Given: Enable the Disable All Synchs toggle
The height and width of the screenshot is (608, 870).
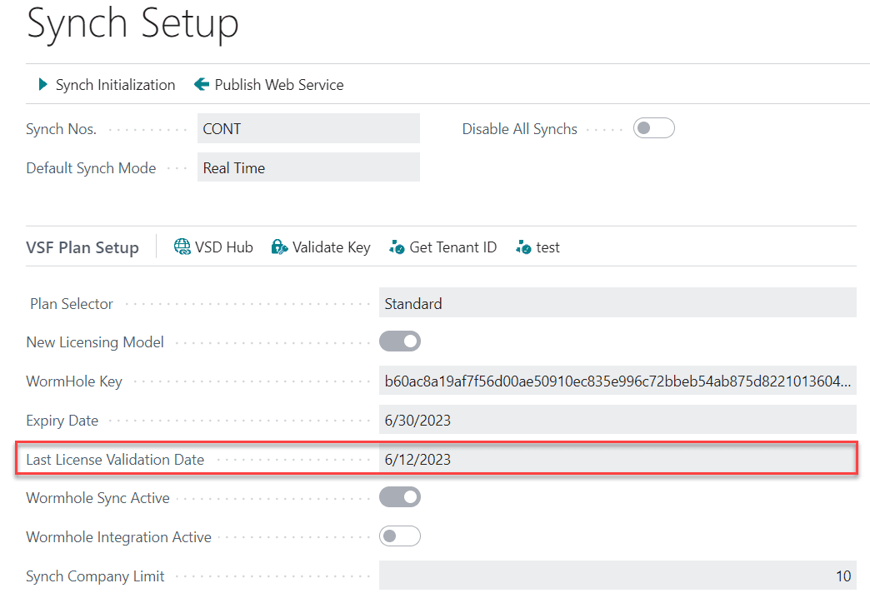Looking at the screenshot, I should tap(654, 127).
